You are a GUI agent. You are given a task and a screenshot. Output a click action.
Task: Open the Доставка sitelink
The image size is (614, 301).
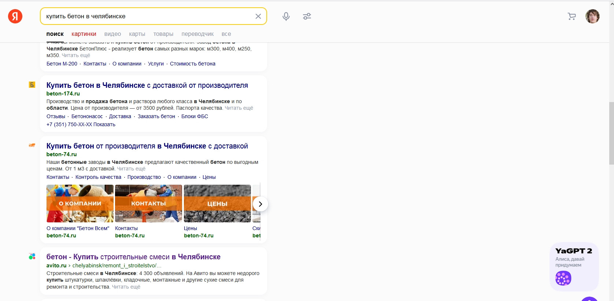[120, 116]
